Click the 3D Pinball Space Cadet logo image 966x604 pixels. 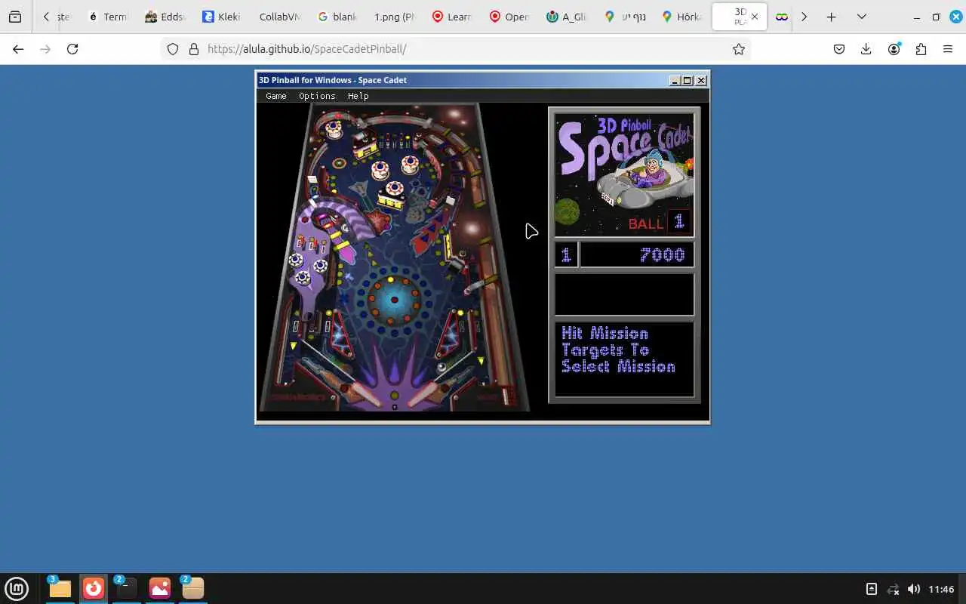point(624,174)
